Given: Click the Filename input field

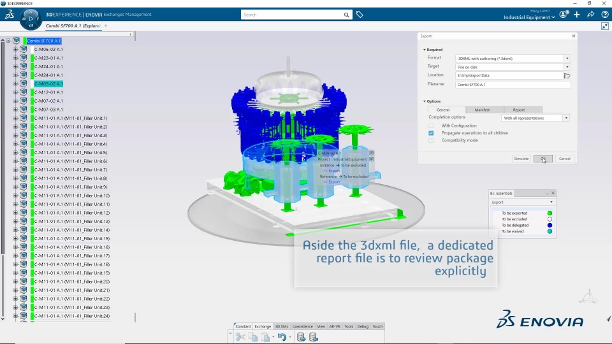Looking at the screenshot, I should tap(513, 85).
